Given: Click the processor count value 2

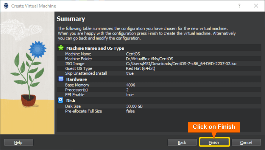Looking at the screenshot, I should 128,90.
